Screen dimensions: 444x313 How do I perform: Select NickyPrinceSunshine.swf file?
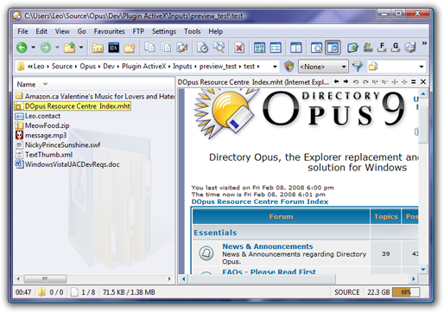click(x=62, y=145)
